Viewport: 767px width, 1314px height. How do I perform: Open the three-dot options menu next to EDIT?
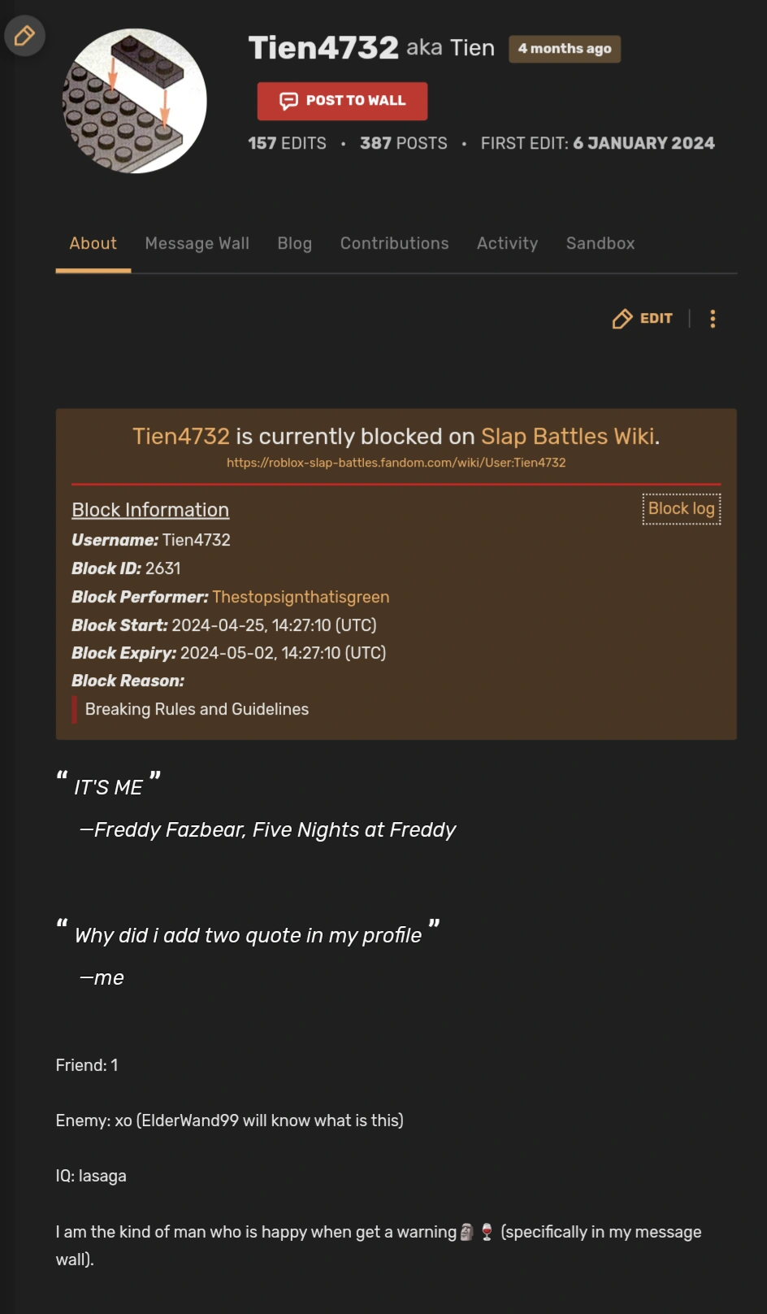713,319
